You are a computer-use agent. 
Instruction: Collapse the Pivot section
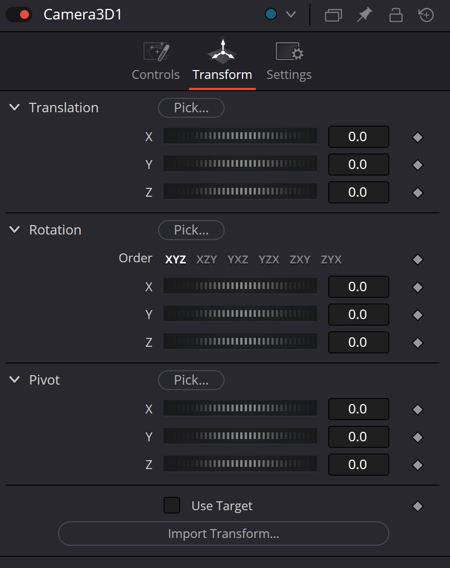[x=14, y=380]
